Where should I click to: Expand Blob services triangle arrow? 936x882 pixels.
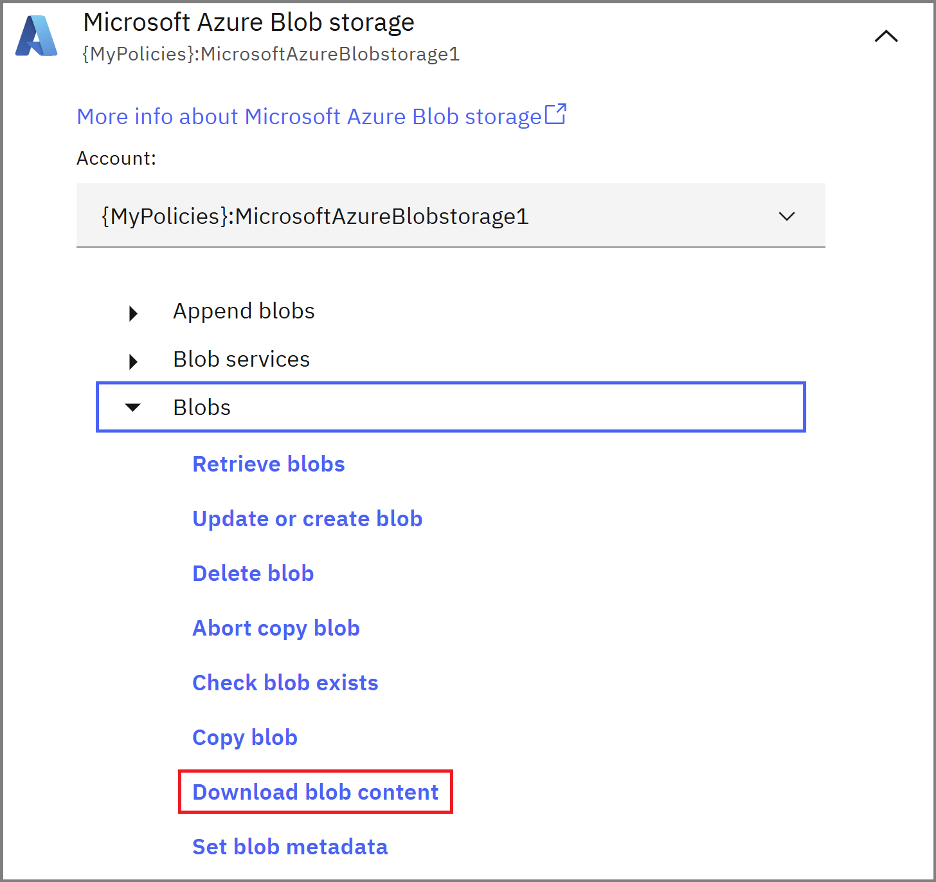(133, 362)
